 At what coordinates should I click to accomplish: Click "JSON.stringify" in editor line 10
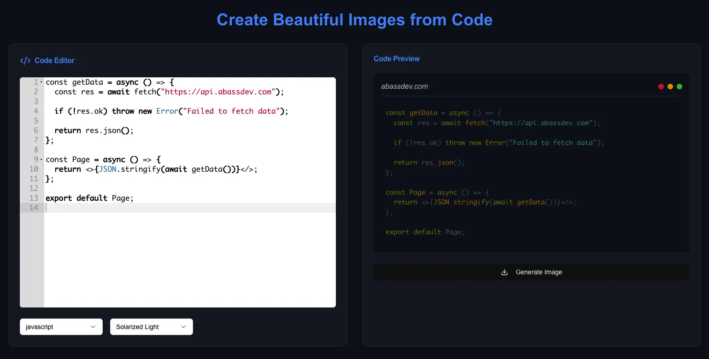(x=129, y=169)
